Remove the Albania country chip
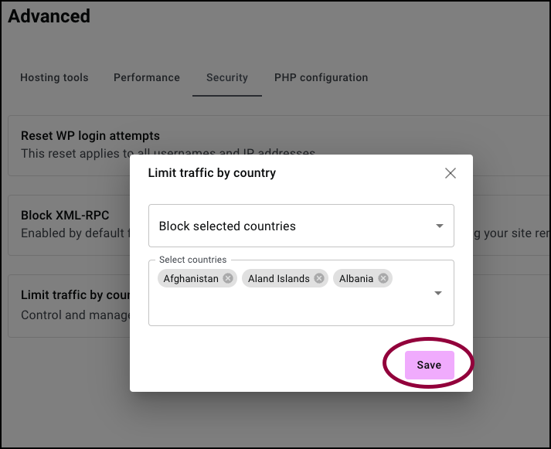Viewport: 551px width, 449px height. point(383,278)
